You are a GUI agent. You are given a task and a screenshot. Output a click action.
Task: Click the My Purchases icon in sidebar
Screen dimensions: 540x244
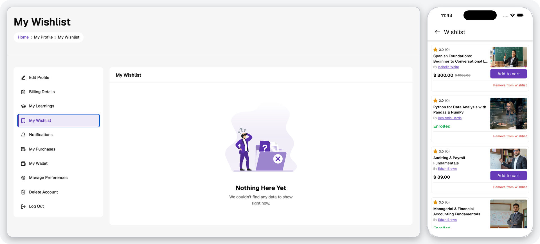click(23, 149)
